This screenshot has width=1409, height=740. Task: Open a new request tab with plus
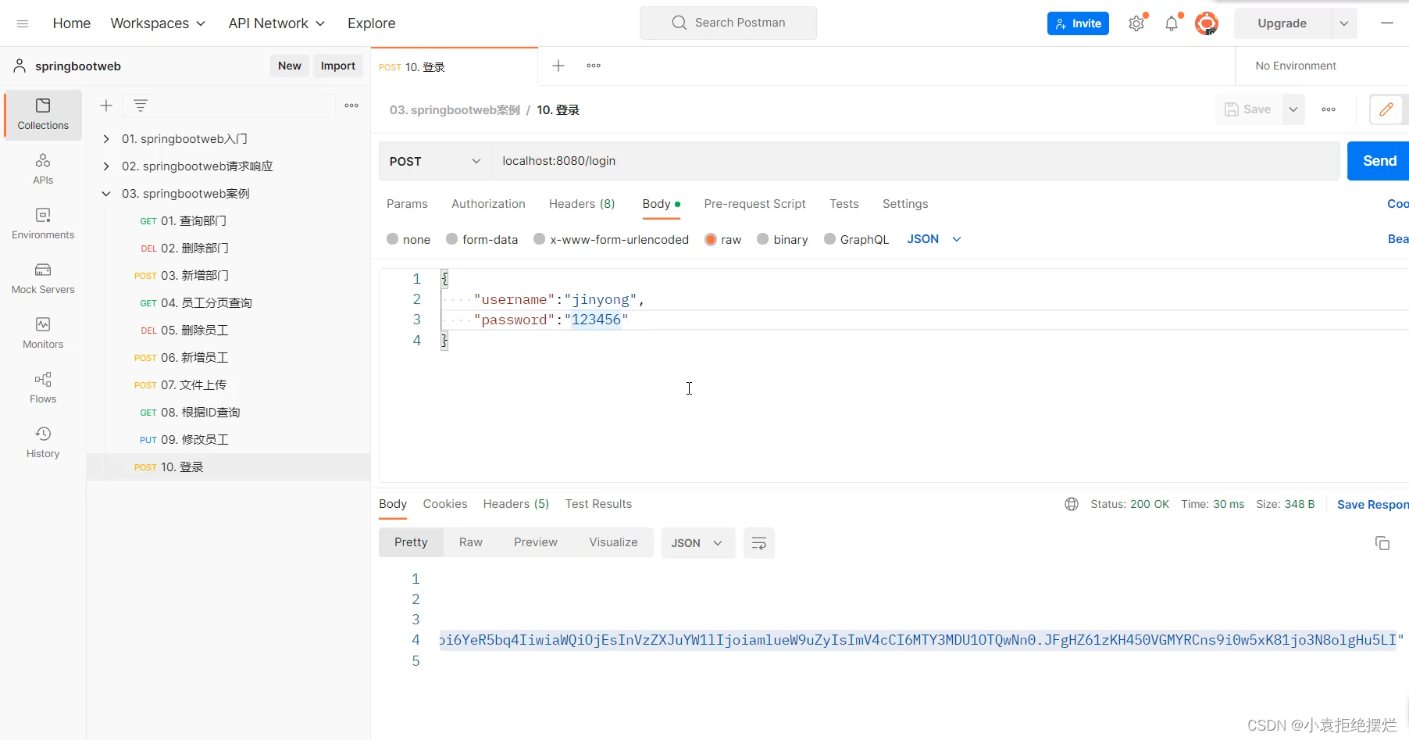tap(558, 66)
